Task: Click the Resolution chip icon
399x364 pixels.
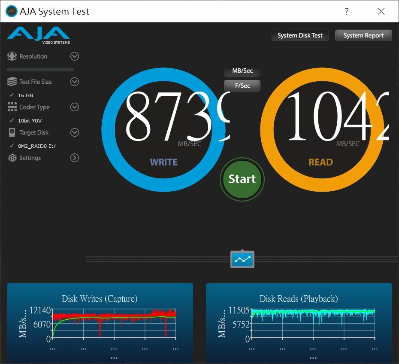Action: pos(12,56)
